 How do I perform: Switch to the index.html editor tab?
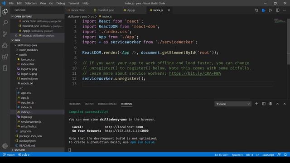77,10
